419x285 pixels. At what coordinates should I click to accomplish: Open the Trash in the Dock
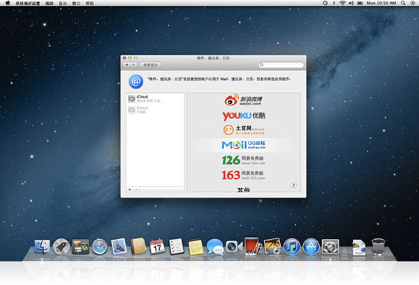[x=378, y=247]
